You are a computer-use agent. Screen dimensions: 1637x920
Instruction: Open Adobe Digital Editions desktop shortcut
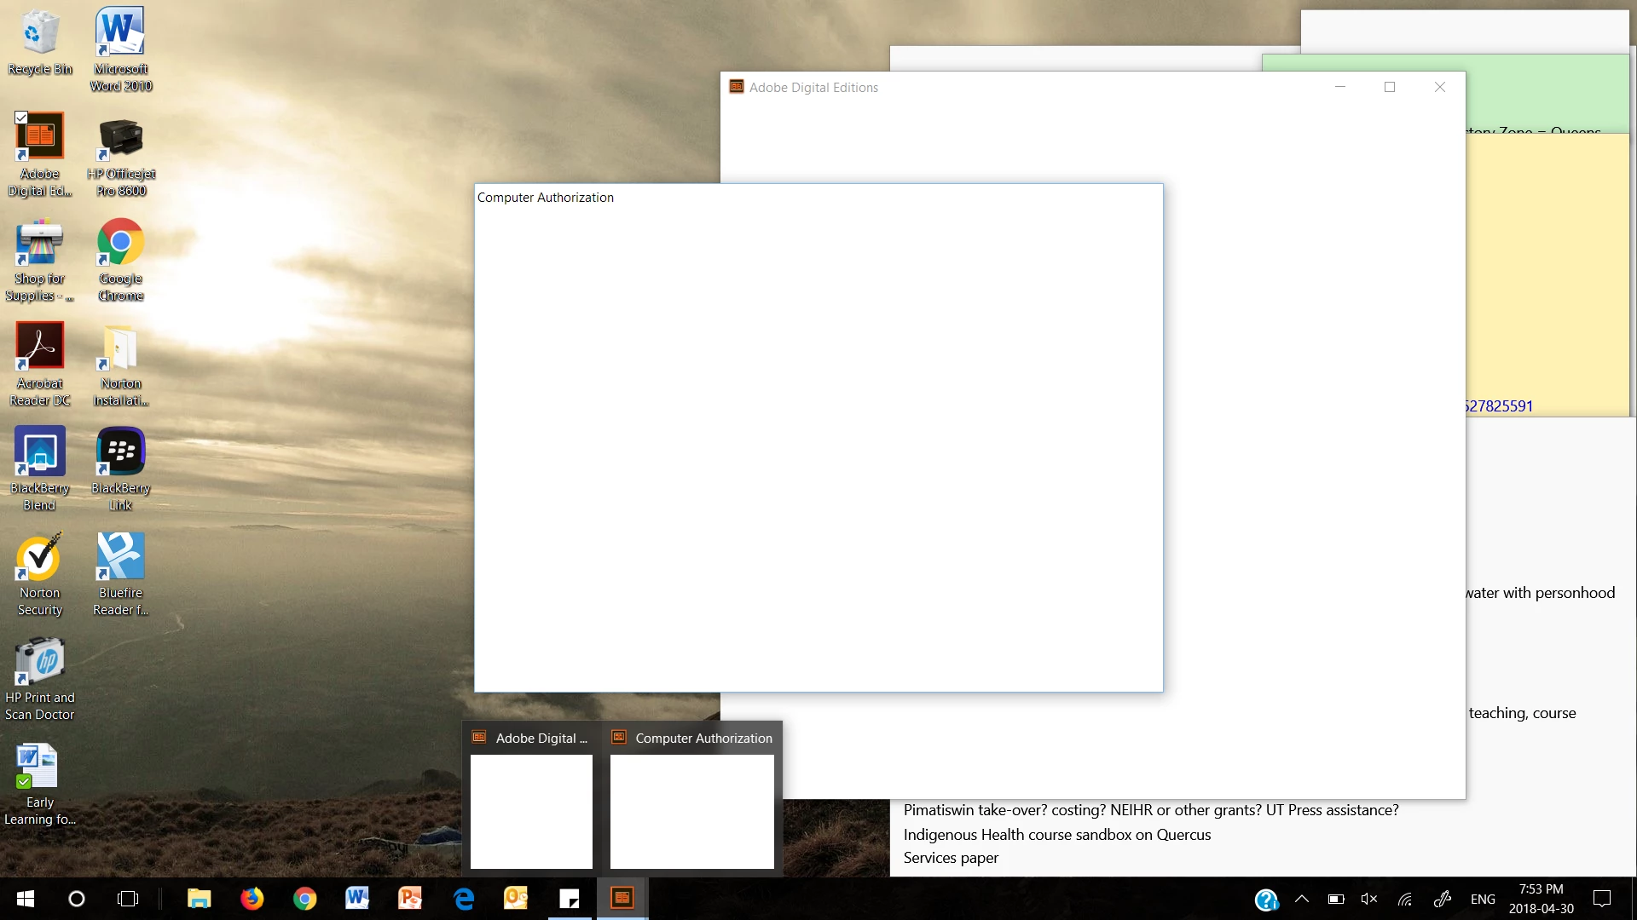pyautogui.click(x=39, y=136)
